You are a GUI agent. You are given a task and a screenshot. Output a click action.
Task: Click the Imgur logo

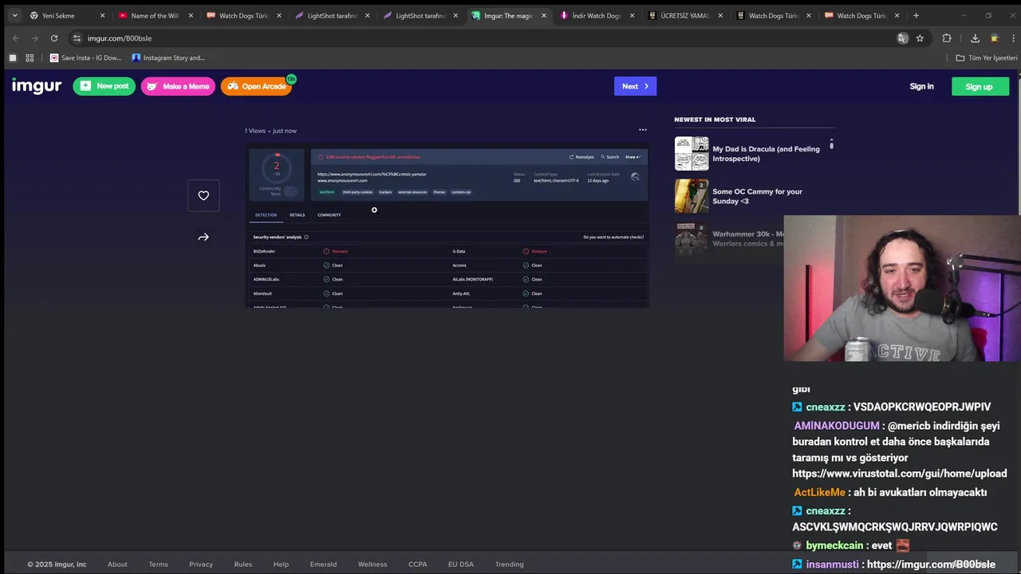coord(37,86)
